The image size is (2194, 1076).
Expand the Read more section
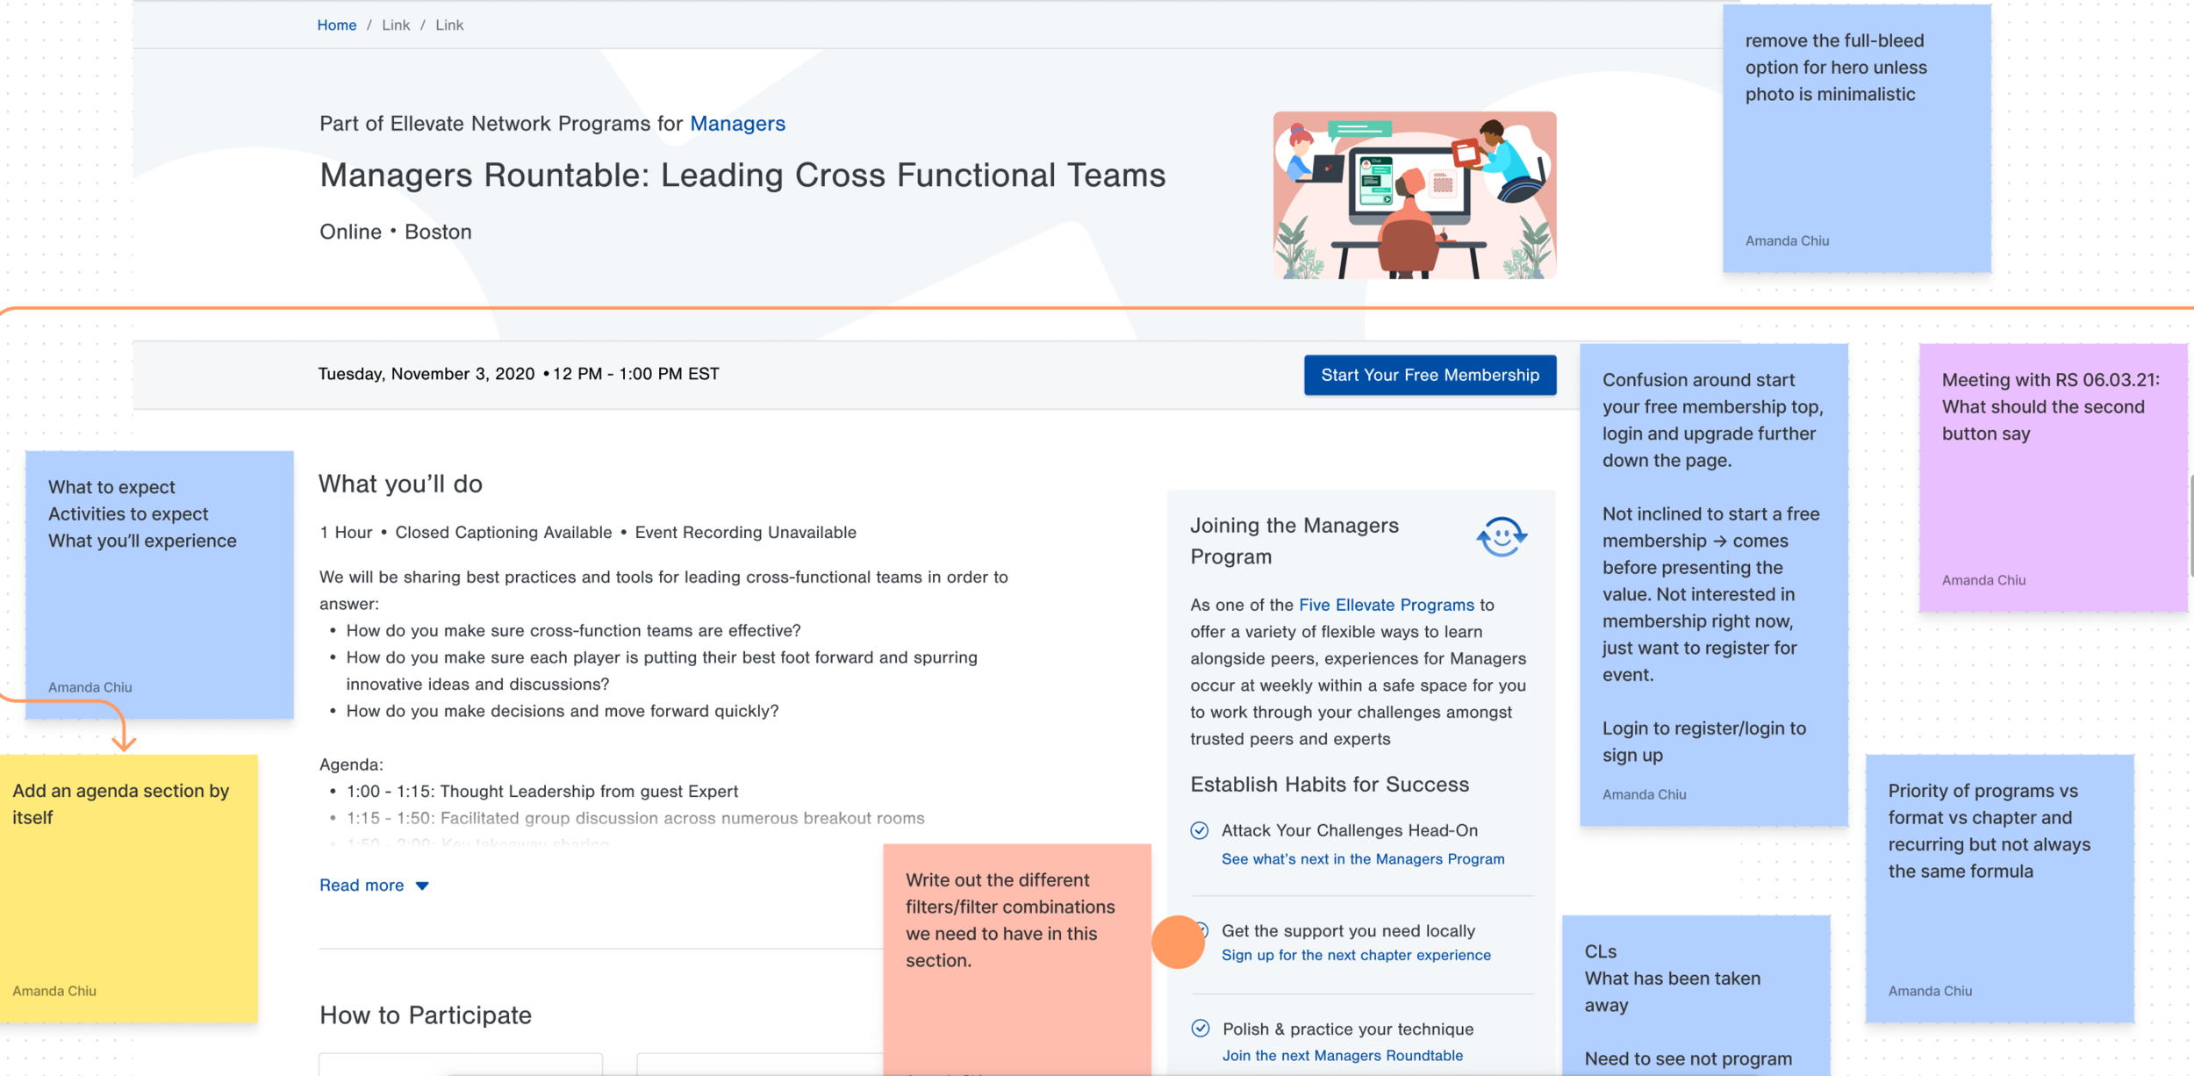(362, 885)
